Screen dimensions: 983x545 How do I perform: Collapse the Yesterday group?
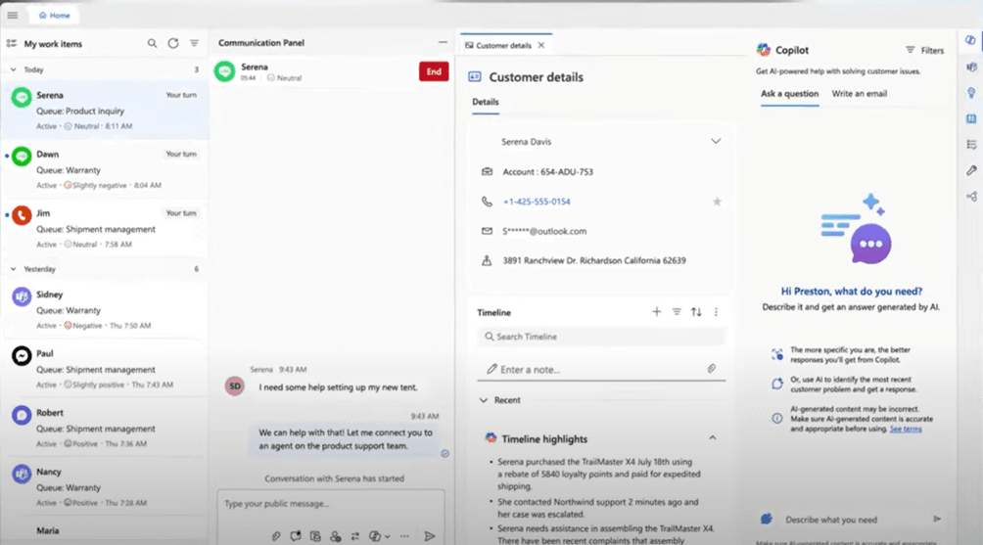click(x=13, y=269)
